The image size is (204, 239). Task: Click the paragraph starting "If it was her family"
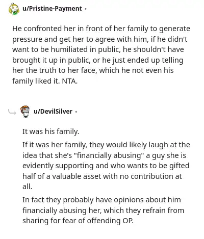pos(106,166)
